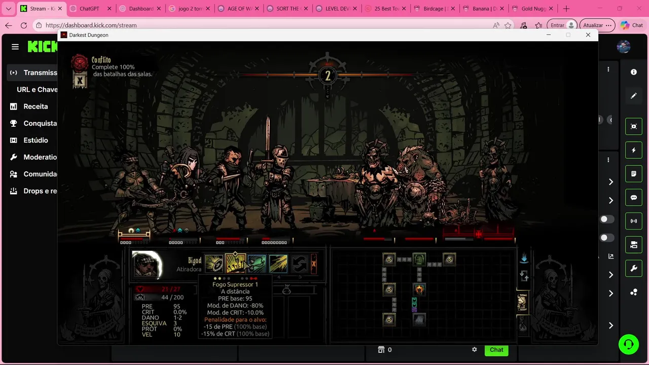Open the Moderation sidebar item
The image size is (649, 365).
pyautogui.click(x=33, y=157)
